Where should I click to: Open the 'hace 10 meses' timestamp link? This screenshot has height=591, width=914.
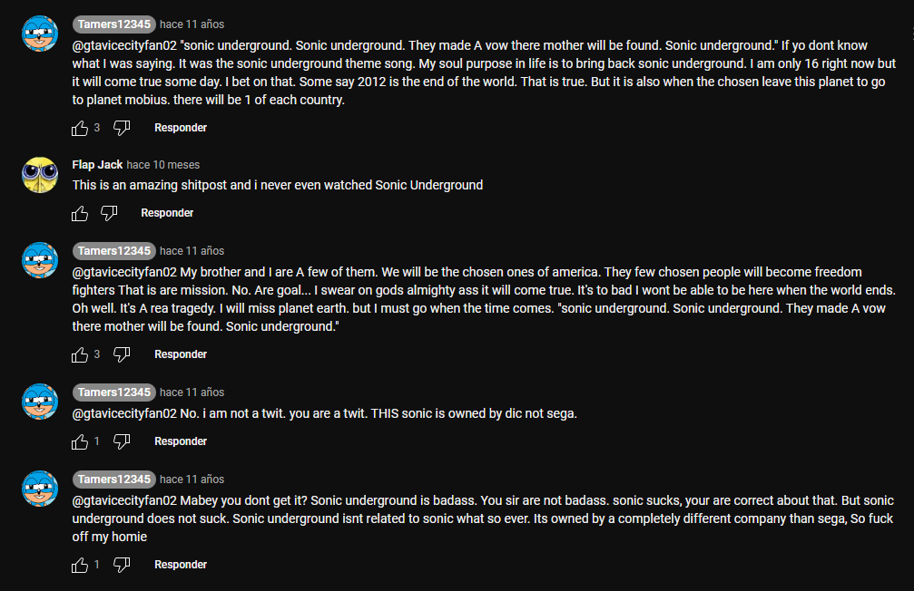[163, 165]
